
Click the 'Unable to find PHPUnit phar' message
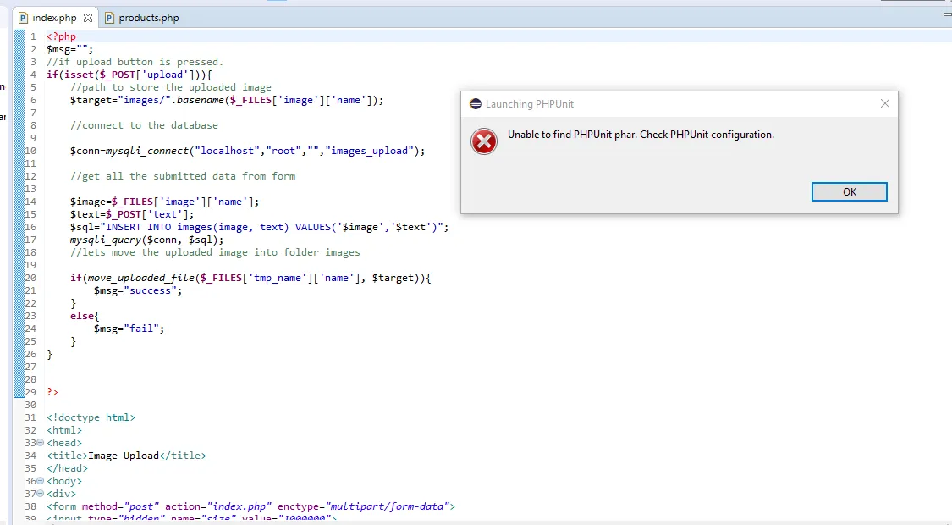[641, 135]
